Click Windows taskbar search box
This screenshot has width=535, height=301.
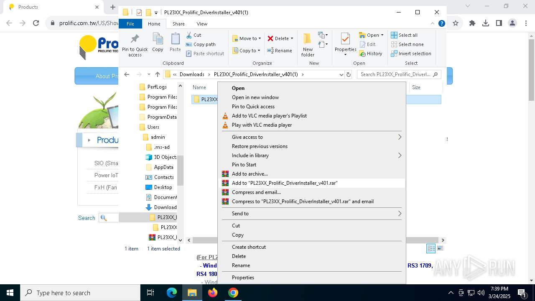[x=80, y=293]
